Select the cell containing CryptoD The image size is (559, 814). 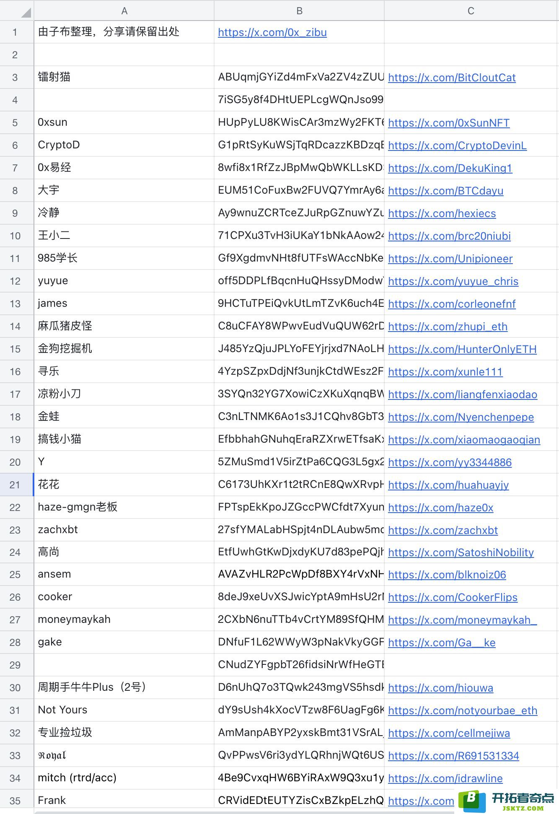click(124, 145)
